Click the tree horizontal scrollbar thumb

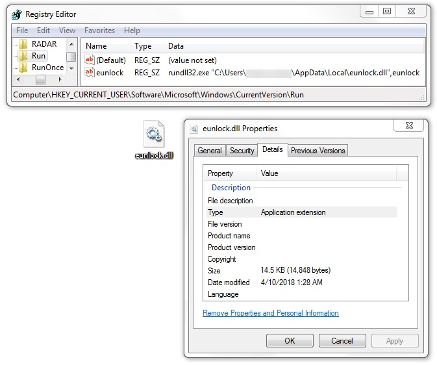(x=40, y=79)
